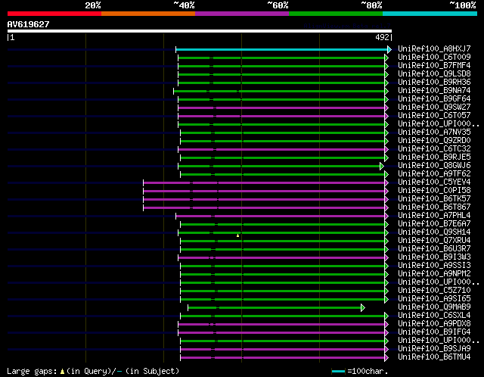Click the AV619627 query name
The height and width of the screenshot is (377, 484).
[29, 24]
